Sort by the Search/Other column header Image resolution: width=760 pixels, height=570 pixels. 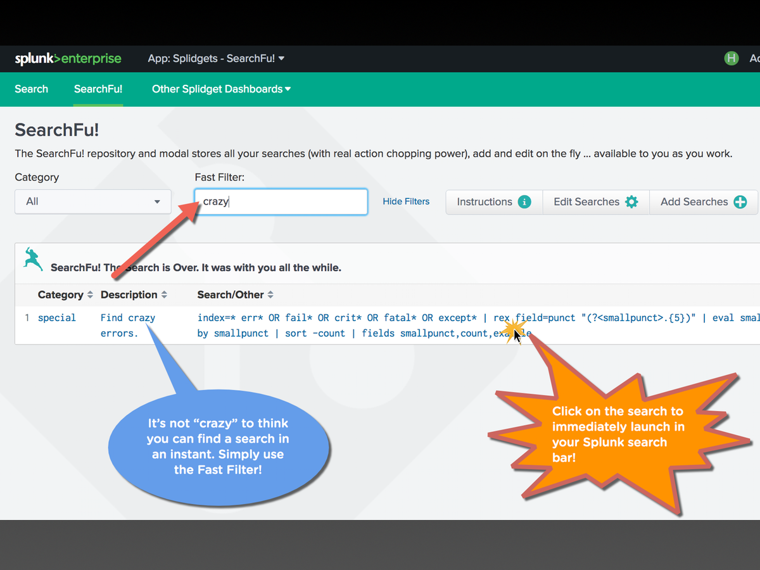[x=236, y=295]
